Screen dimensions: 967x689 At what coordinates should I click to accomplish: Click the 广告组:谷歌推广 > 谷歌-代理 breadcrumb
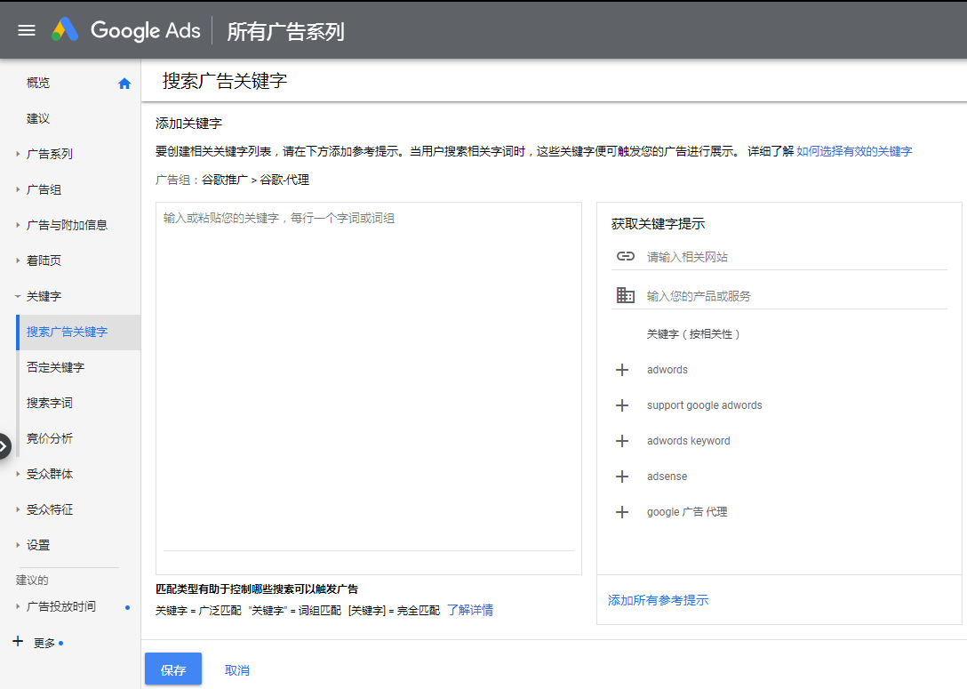(x=233, y=180)
